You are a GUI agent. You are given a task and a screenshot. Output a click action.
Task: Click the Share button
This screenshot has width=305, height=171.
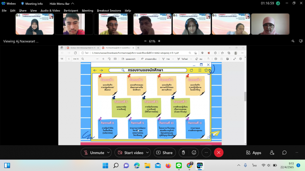[x=164, y=153]
